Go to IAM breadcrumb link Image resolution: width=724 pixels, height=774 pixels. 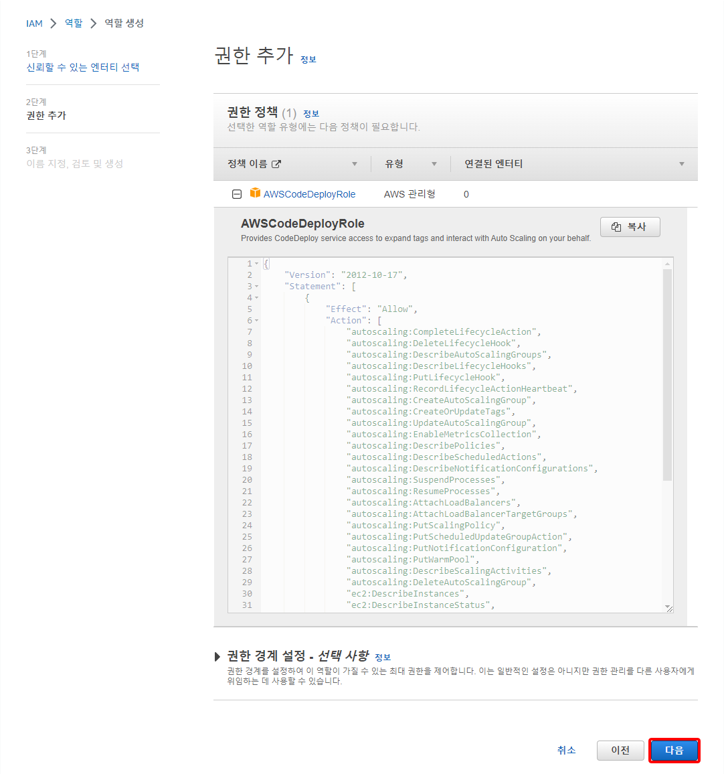coord(34,23)
